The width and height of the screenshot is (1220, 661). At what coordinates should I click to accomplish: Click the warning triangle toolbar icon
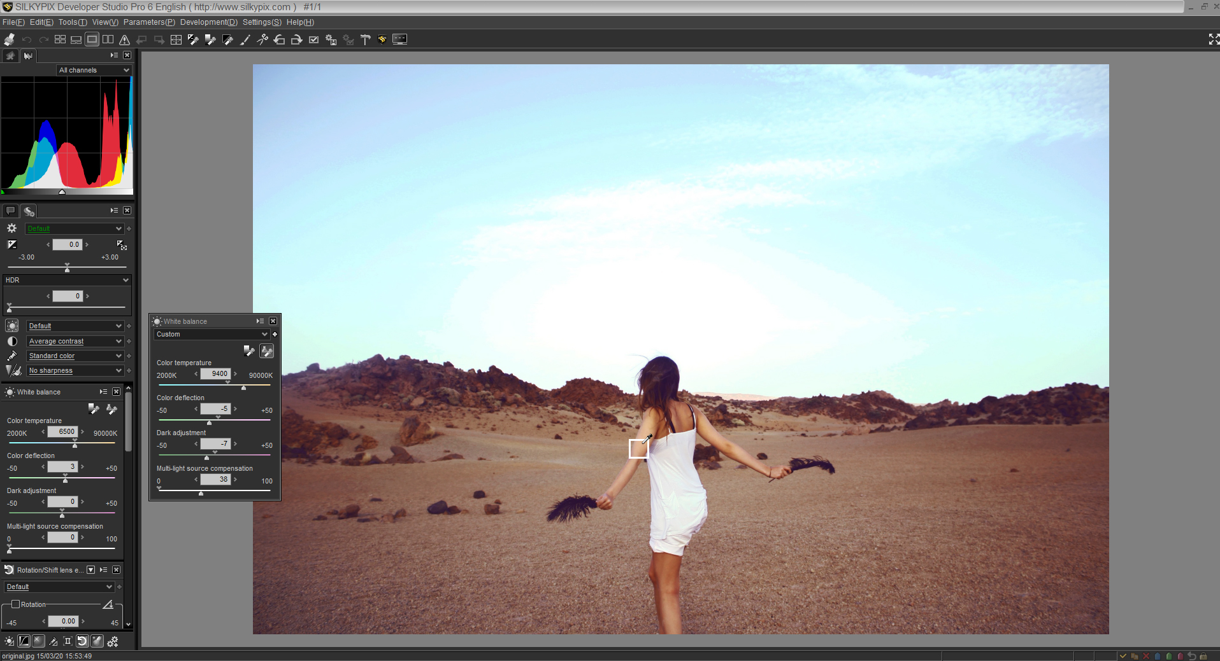125,39
